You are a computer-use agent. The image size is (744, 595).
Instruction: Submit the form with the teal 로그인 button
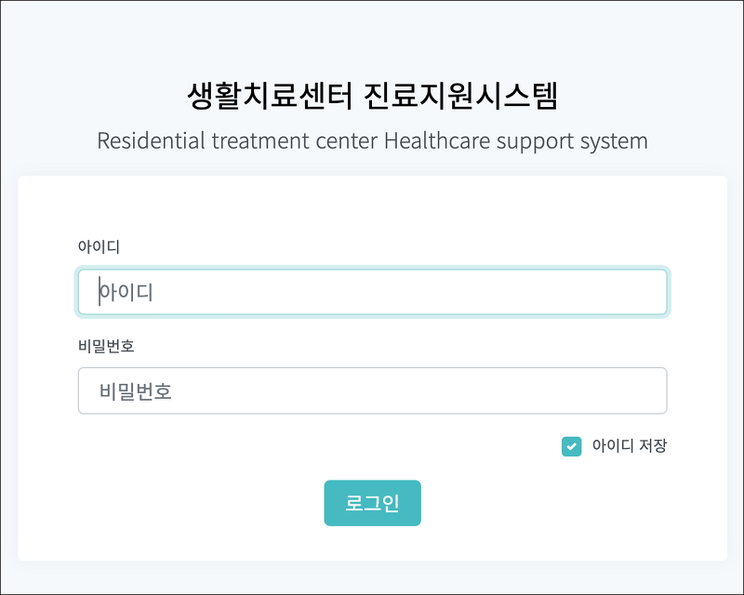(373, 503)
